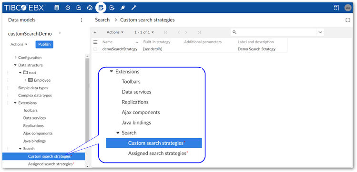The height and width of the screenshot is (172, 357).
Task: Click the Publish button
Action: coord(44,44)
